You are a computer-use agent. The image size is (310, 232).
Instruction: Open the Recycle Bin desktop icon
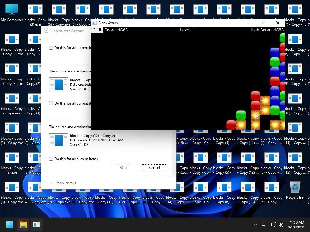pyautogui.click(x=295, y=190)
